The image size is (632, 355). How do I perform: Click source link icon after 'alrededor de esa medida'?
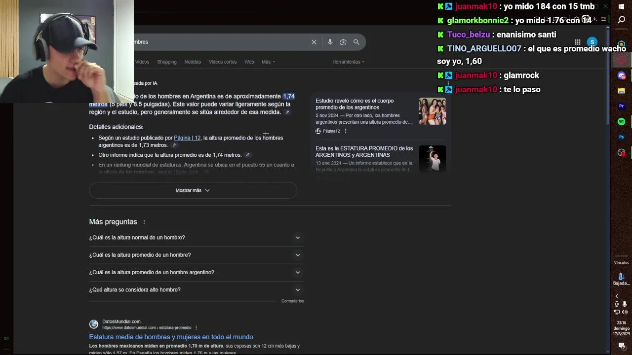287,112
